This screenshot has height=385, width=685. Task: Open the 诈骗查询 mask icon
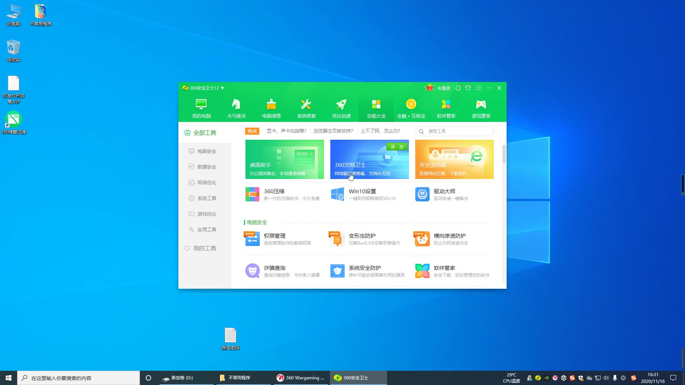tap(252, 271)
